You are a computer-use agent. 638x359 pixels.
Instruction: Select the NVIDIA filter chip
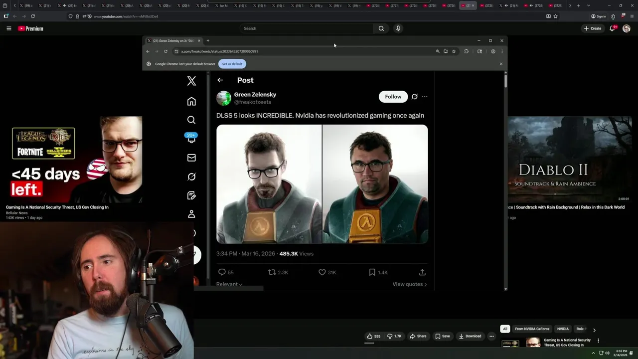click(563, 329)
